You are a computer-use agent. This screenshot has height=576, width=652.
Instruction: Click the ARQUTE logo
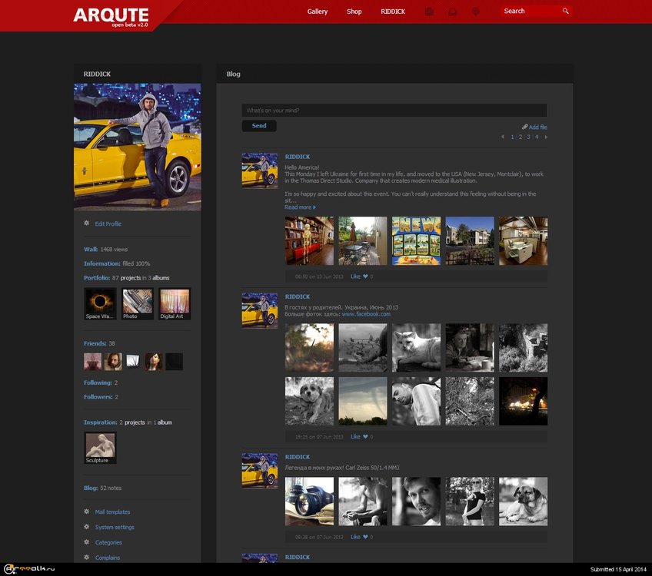[x=111, y=15]
